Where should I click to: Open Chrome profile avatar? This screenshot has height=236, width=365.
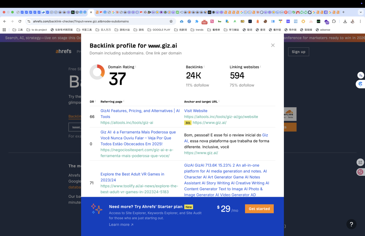tap(352, 21)
